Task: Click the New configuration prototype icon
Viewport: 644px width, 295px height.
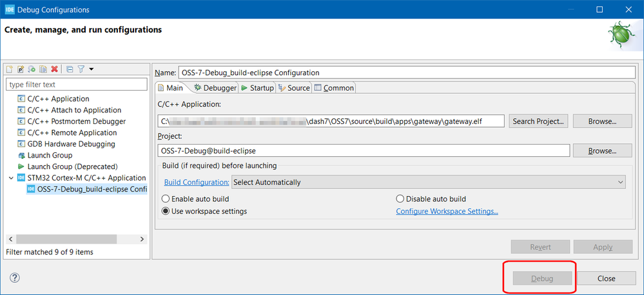Action: tap(21, 69)
